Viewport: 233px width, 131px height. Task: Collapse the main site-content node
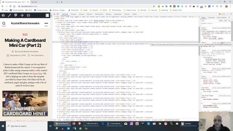(56, 30)
